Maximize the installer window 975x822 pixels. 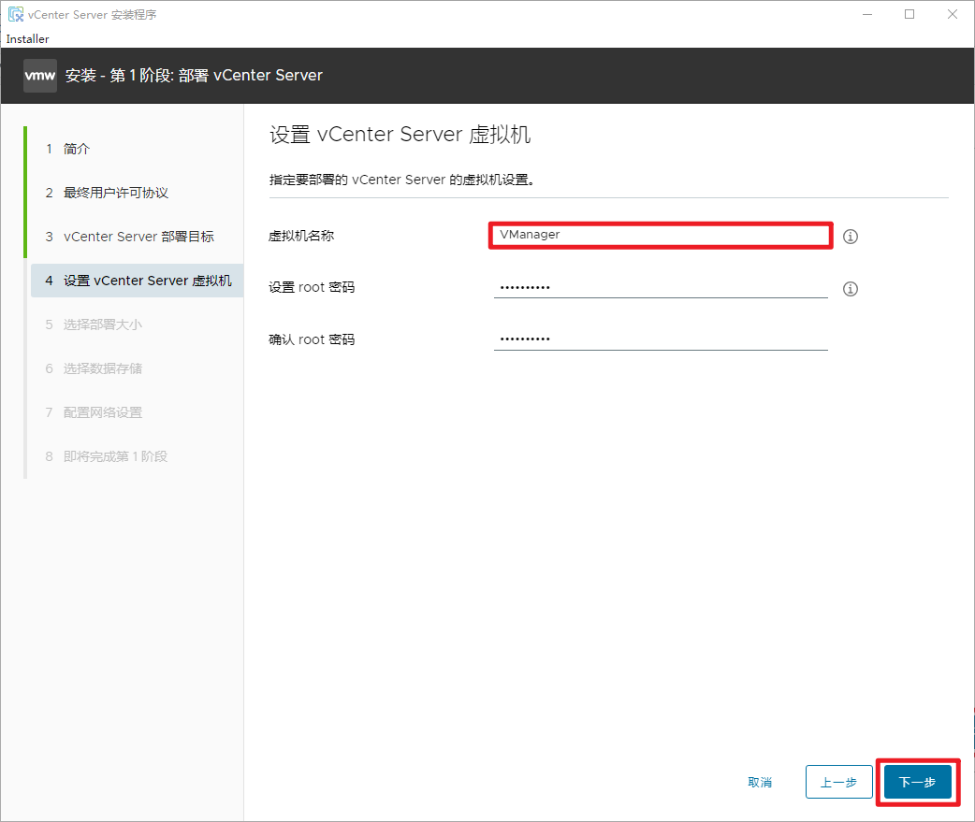click(x=910, y=14)
